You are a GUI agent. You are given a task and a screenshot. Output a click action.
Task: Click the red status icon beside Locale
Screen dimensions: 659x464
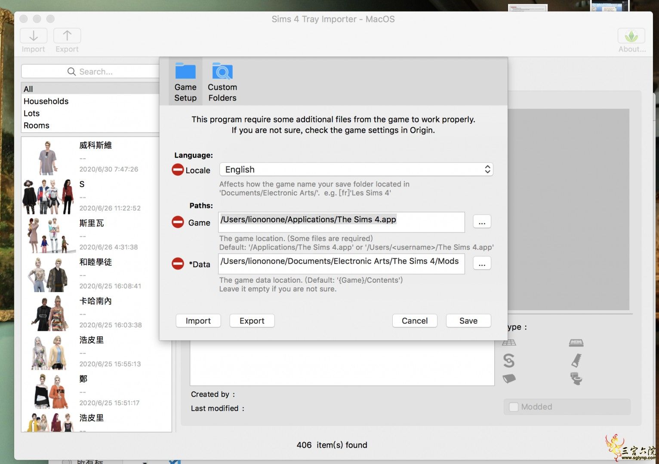pyautogui.click(x=178, y=170)
